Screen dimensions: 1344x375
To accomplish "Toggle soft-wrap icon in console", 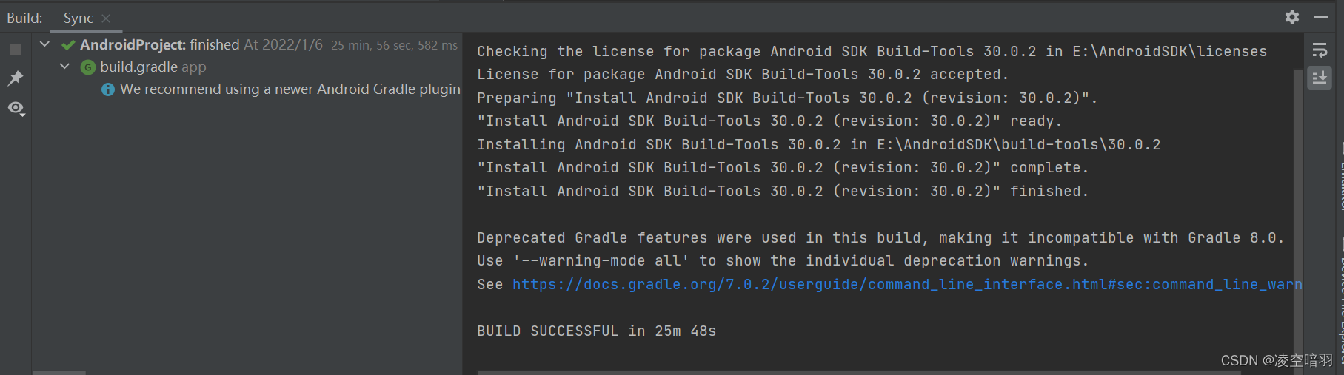I will (1320, 50).
